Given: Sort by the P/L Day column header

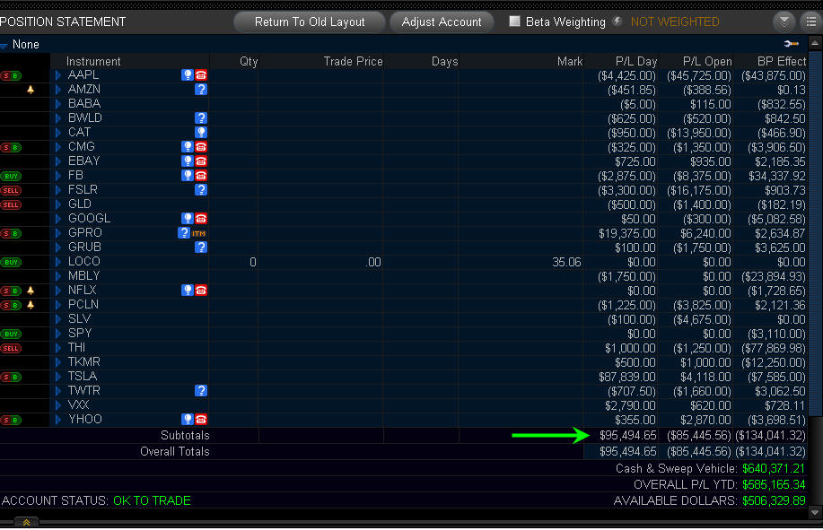Looking at the screenshot, I should click(x=635, y=61).
